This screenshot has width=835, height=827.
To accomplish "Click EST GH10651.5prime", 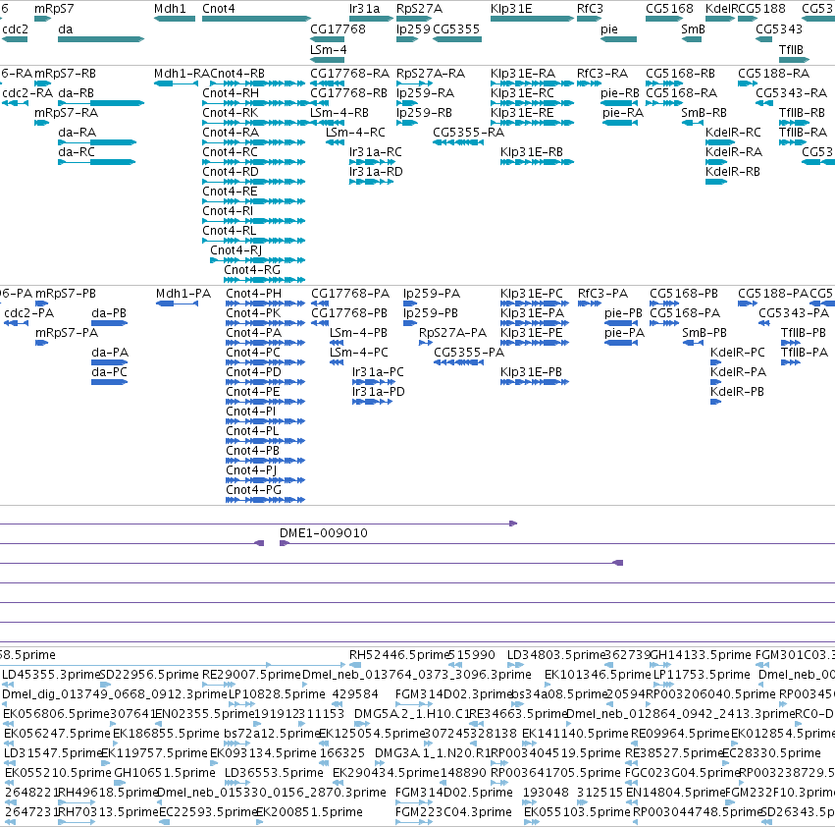I will tap(165, 774).
